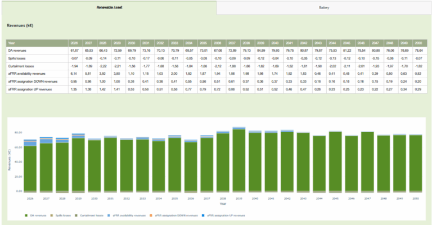This screenshot has height=225, width=432.
Task: Click the Year column header in table
Action: pyautogui.click(x=11, y=42)
